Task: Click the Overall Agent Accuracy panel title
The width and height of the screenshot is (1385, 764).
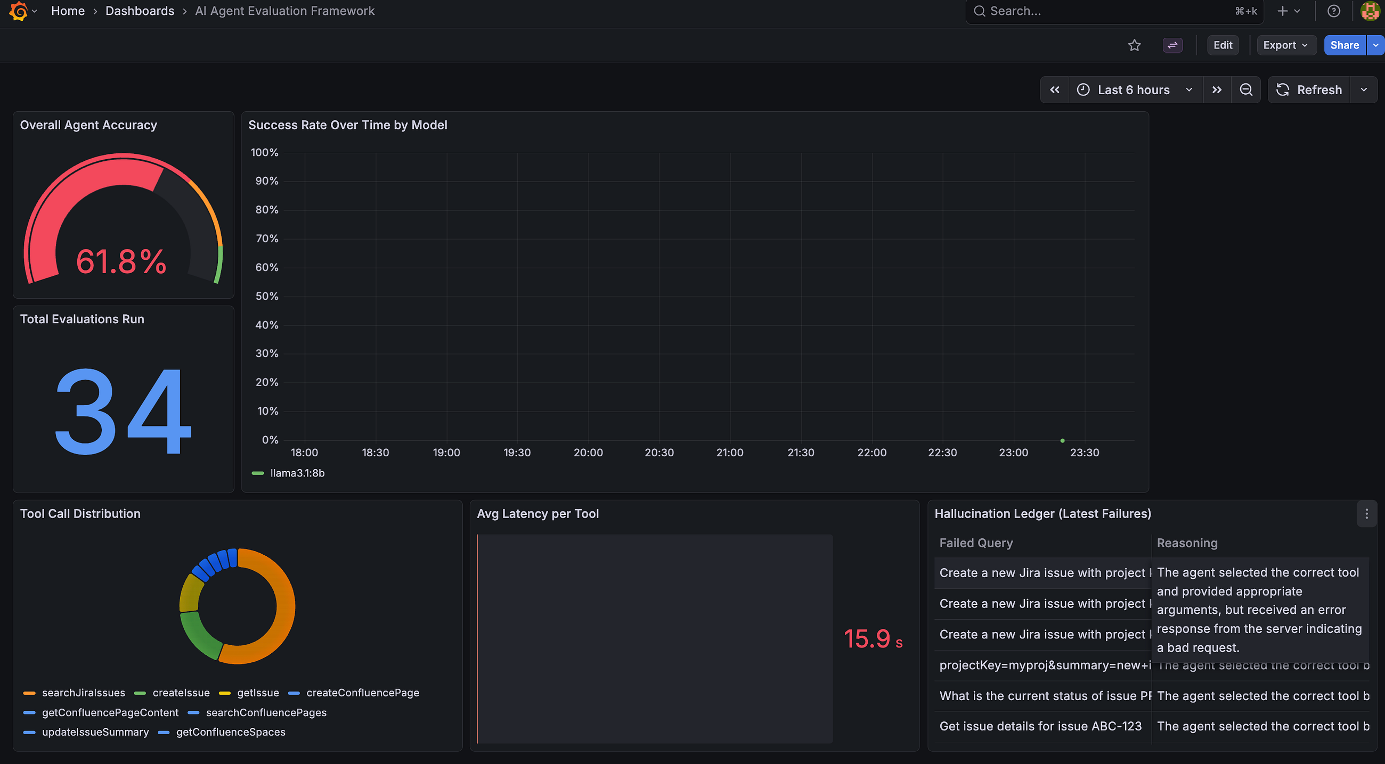Action: 89,125
